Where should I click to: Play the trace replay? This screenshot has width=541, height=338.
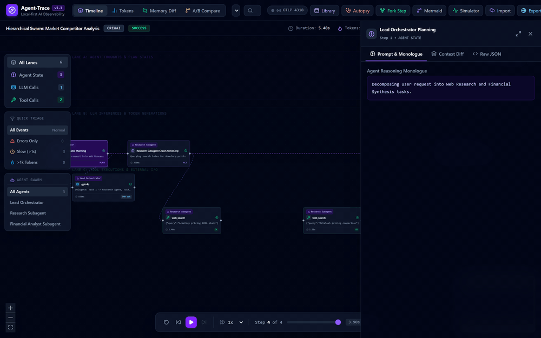(x=191, y=322)
